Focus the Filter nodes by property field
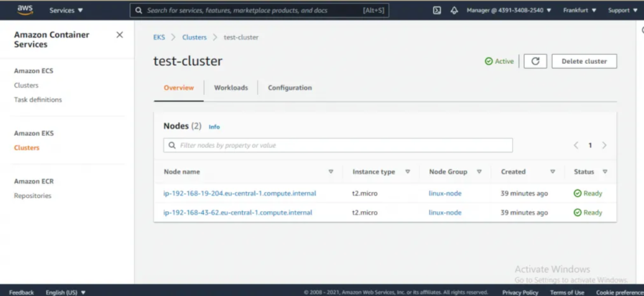This screenshot has height=296, width=644. pos(338,145)
